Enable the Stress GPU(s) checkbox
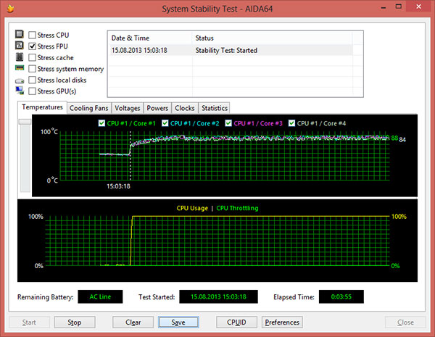 (x=32, y=91)
